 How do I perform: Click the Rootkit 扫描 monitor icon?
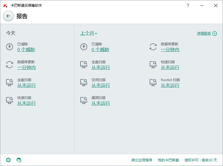click(x=153, y=83)
